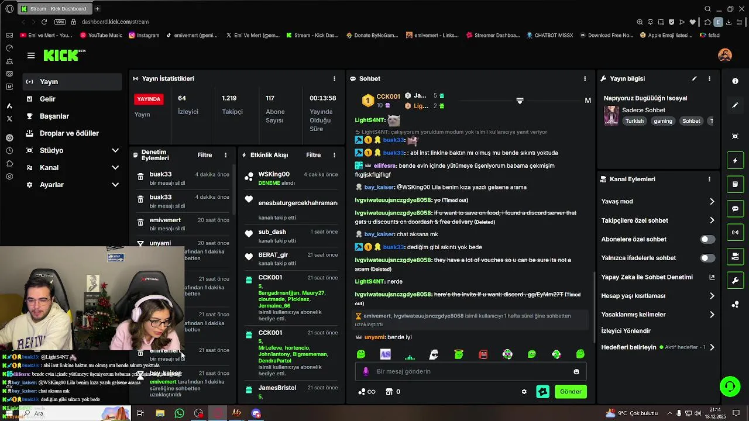Open Yavaş mod options arrow
Screen dimensions: 749x421
[x=712, y=202]
